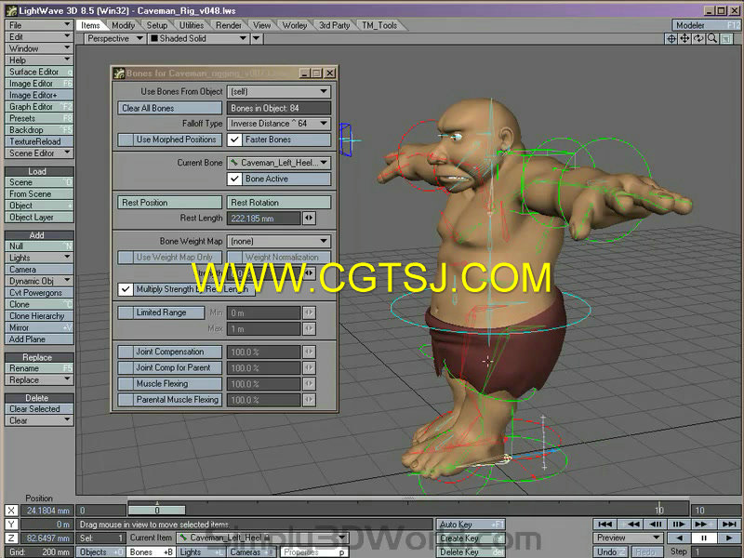
Task: Select Bones edit mode button
Action: (x=151, y=552)
